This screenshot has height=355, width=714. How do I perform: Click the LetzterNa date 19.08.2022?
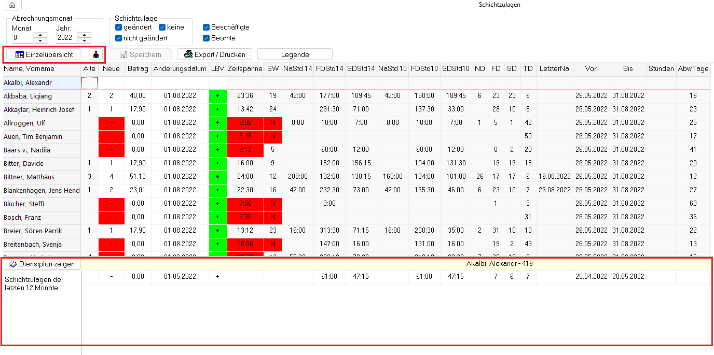[x=555, y=177]
